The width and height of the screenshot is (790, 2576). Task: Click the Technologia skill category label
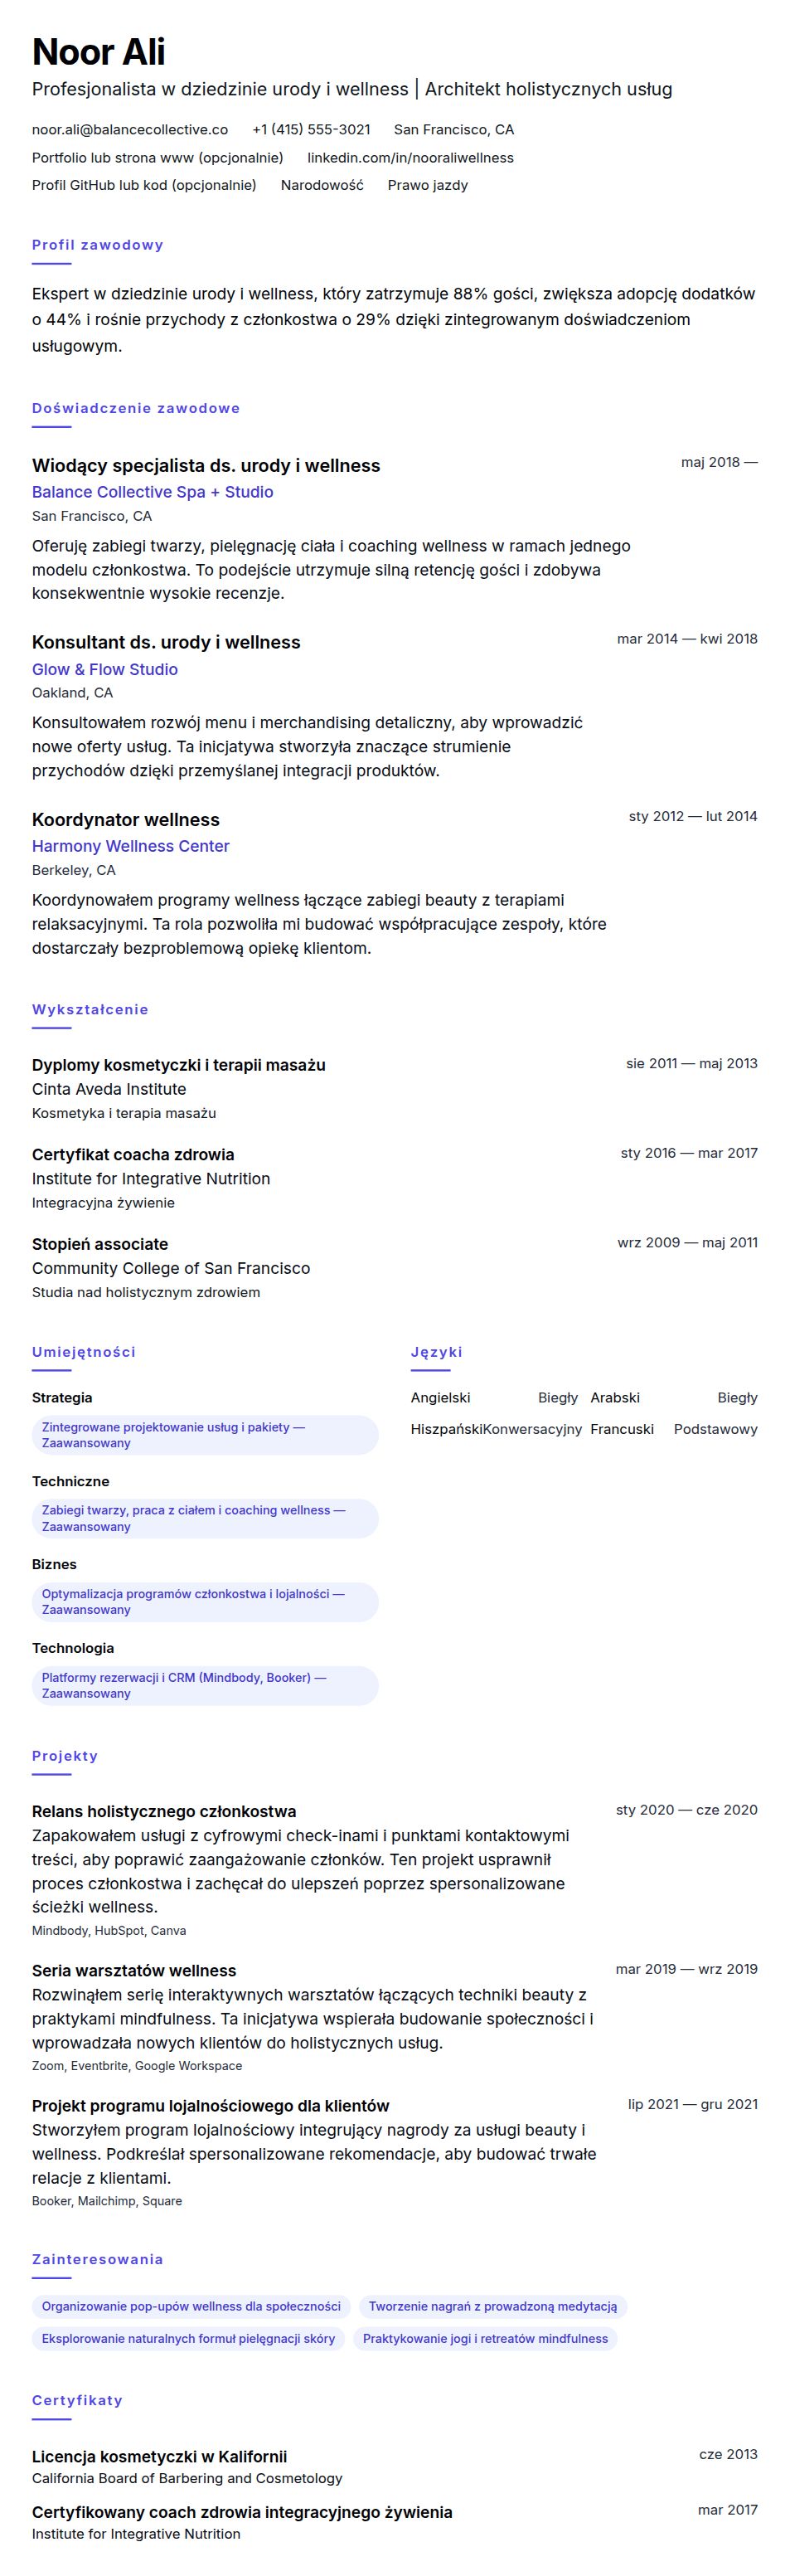pos(73,1649)
